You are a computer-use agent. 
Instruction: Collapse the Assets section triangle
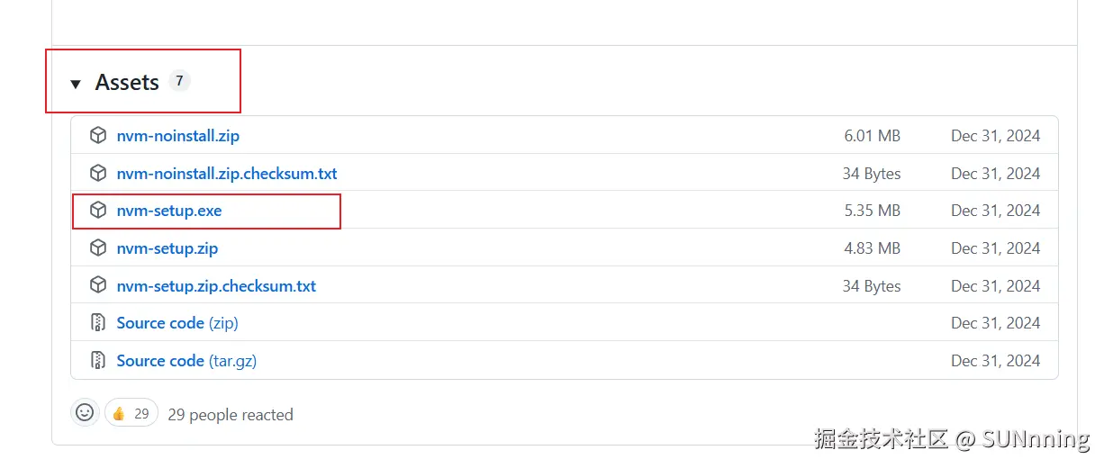click(76, 84)
